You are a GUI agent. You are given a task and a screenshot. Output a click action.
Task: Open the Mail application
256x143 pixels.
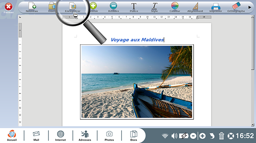click(36, 136)
